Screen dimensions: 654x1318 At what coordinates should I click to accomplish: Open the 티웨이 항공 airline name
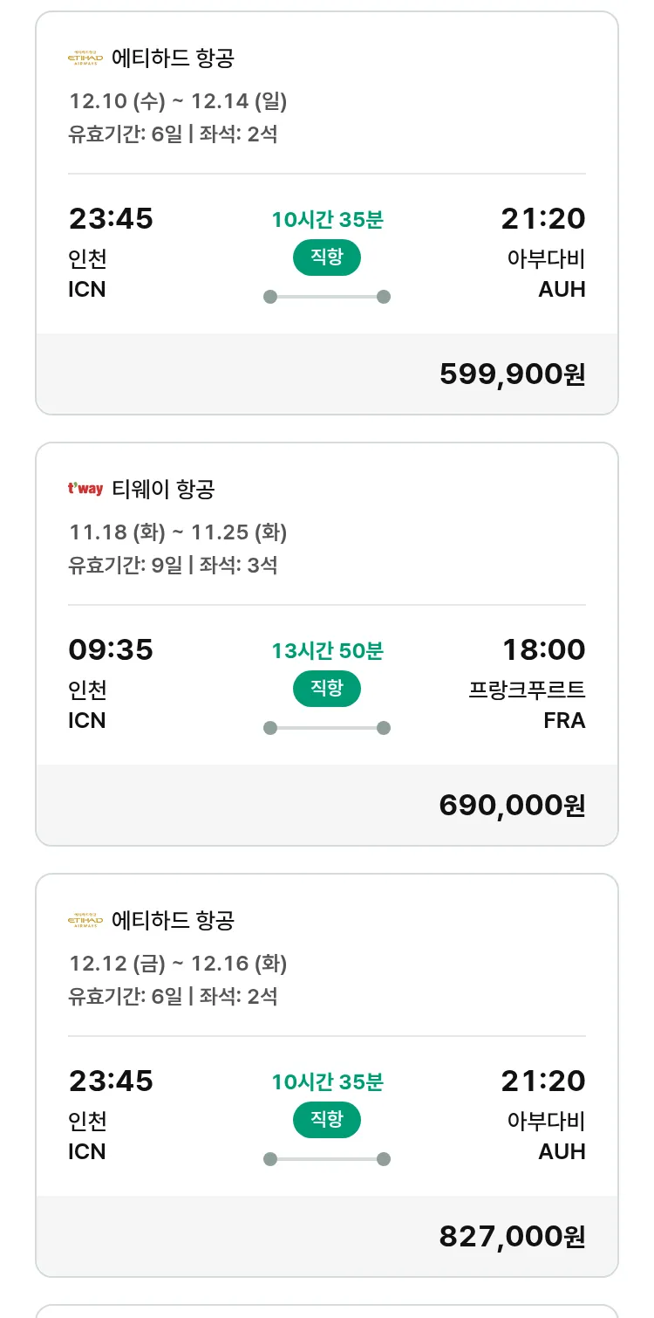point(163,490)
